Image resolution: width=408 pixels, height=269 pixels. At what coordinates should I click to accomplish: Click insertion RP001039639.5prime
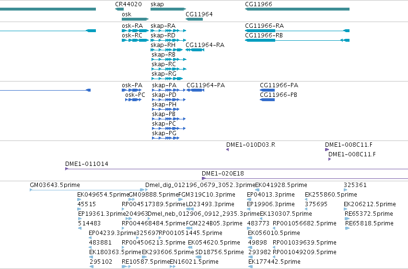coord(274,247)
